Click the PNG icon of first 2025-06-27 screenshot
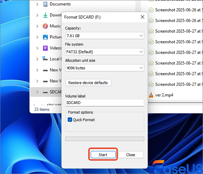This screenshot has width=203, height=174. point(151,31)
